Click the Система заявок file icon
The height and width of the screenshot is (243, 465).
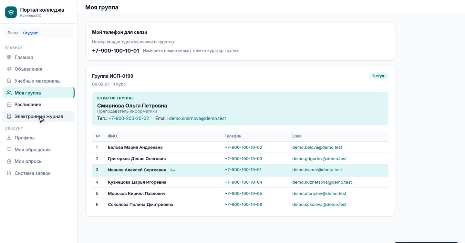pyautogui.click(x=9, y=173)
